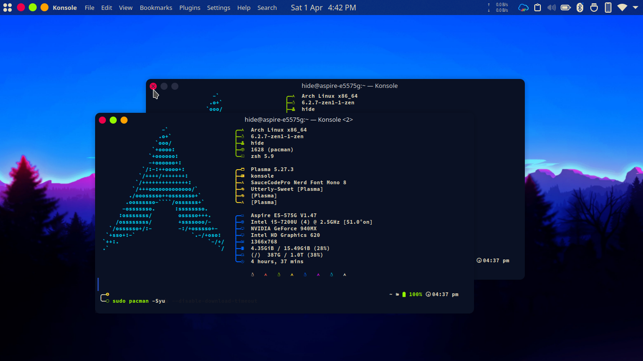The height and width of the screenshot is (361, 643).
Task: Click the user icon beside hide in front window
Action: pyautogui.click(x=242, y=143)
